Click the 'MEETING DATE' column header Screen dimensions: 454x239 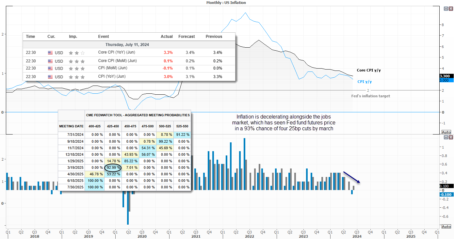[x=71, y=126]
